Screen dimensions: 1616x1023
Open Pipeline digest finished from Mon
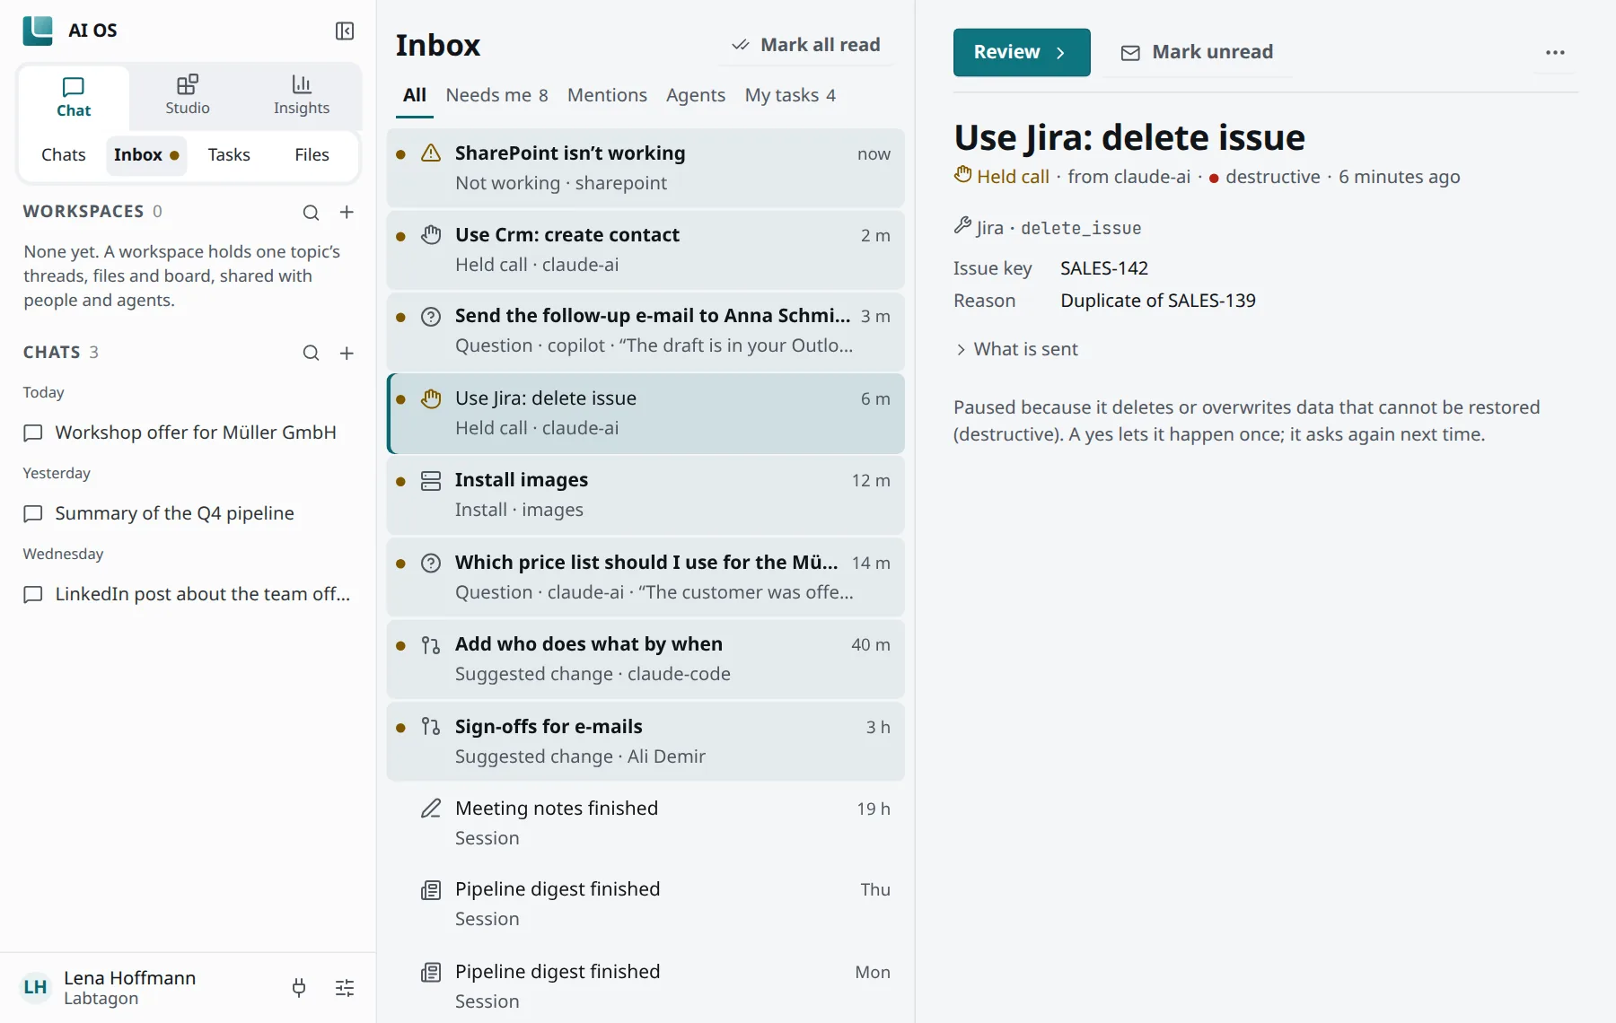coord(646,986)
